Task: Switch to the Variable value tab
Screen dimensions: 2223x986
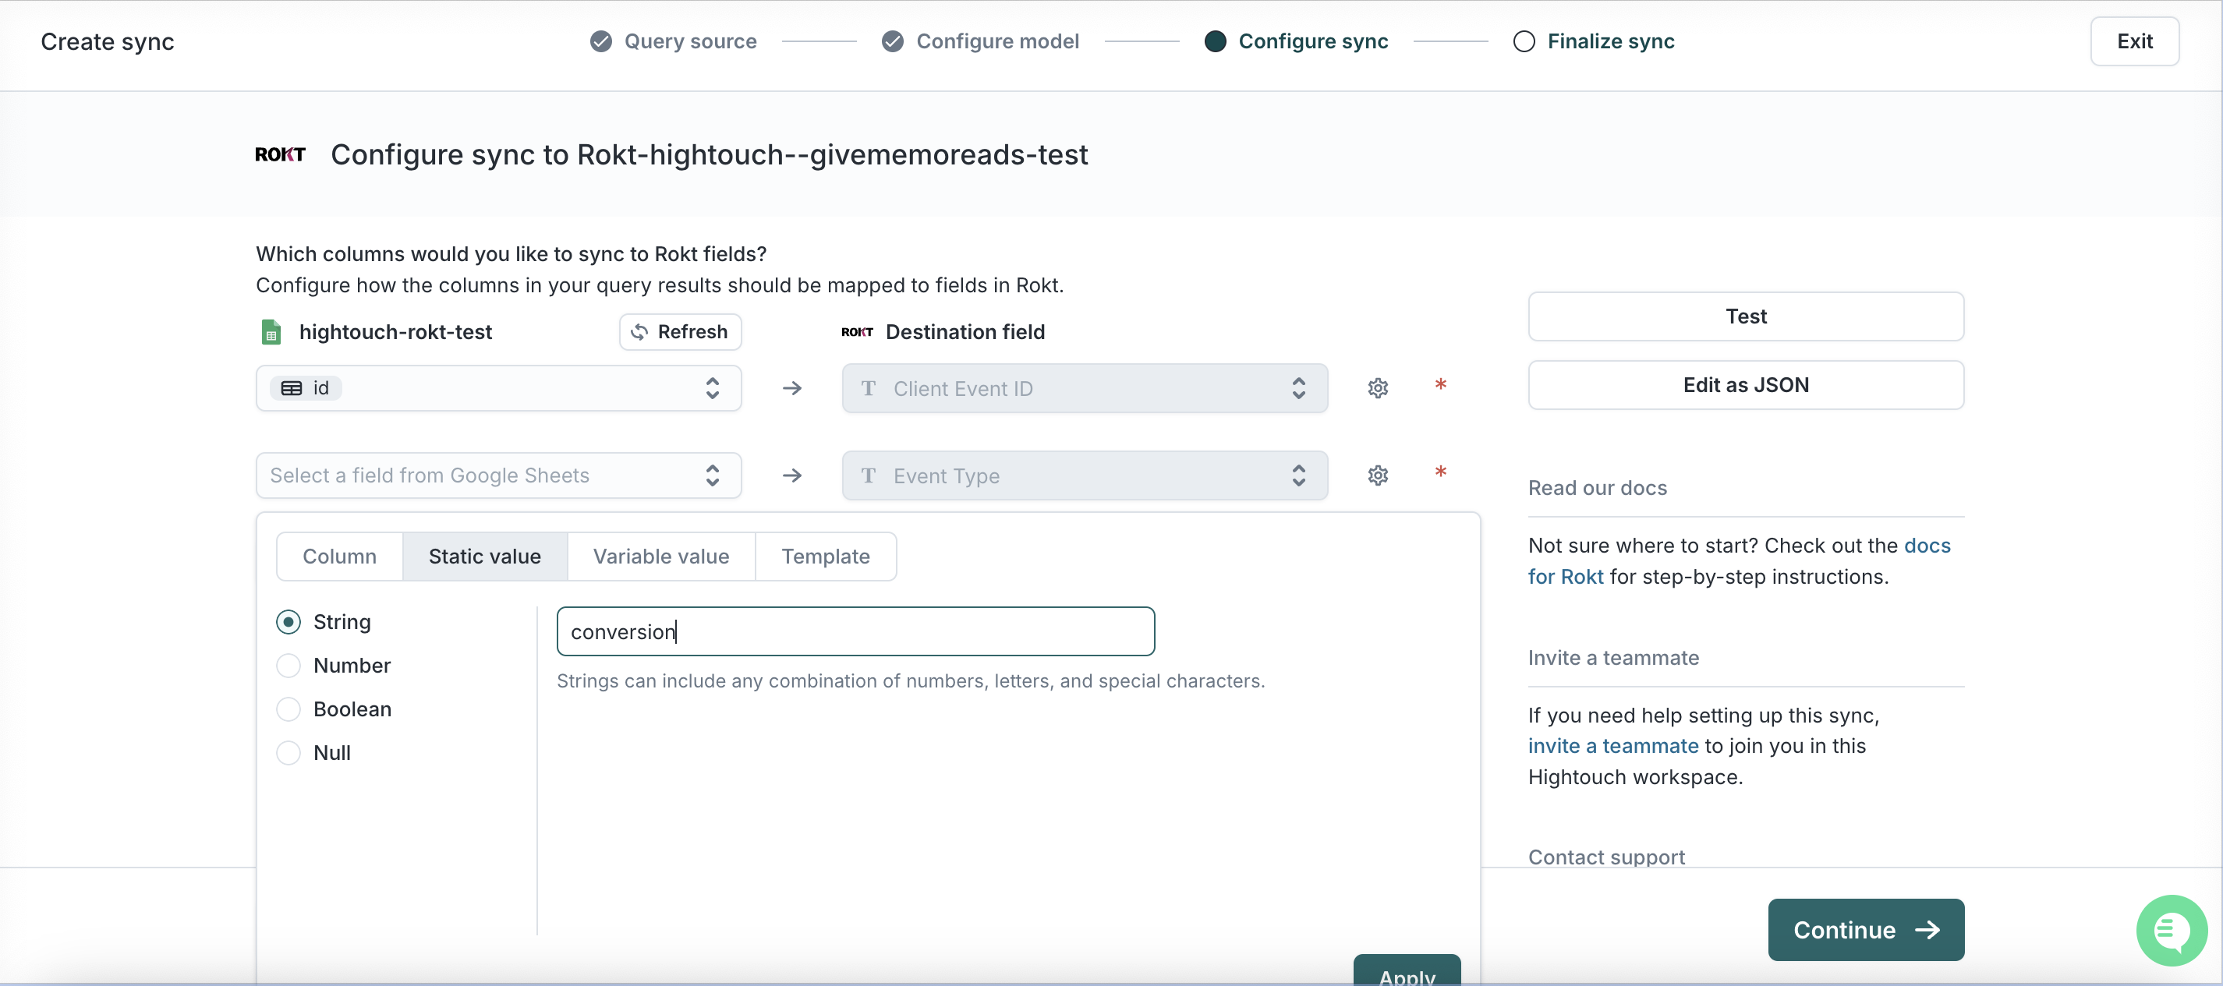Action: [x=661, y=557]
